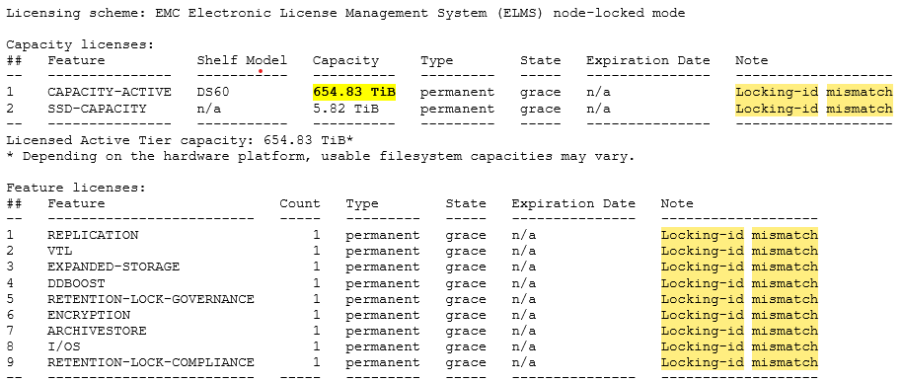Screen dimensions: 903x382
Task: Select the I/OS feature name
Action: click(x=64, y=346)
